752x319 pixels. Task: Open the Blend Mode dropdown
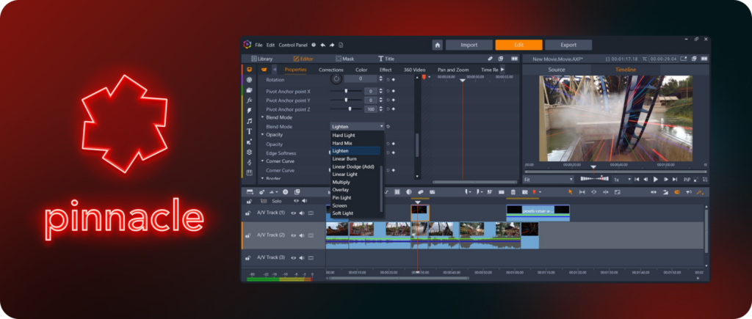(x=357, y=126)
